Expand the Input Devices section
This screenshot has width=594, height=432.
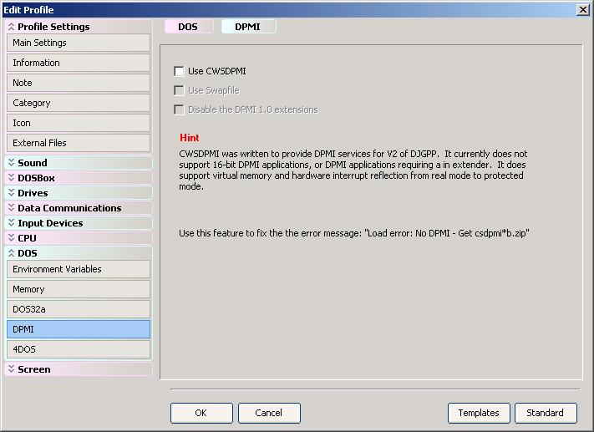50,223
